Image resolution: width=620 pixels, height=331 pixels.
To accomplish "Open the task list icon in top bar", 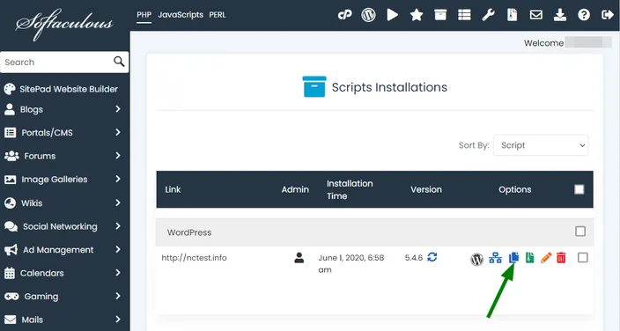I will 464,15.
